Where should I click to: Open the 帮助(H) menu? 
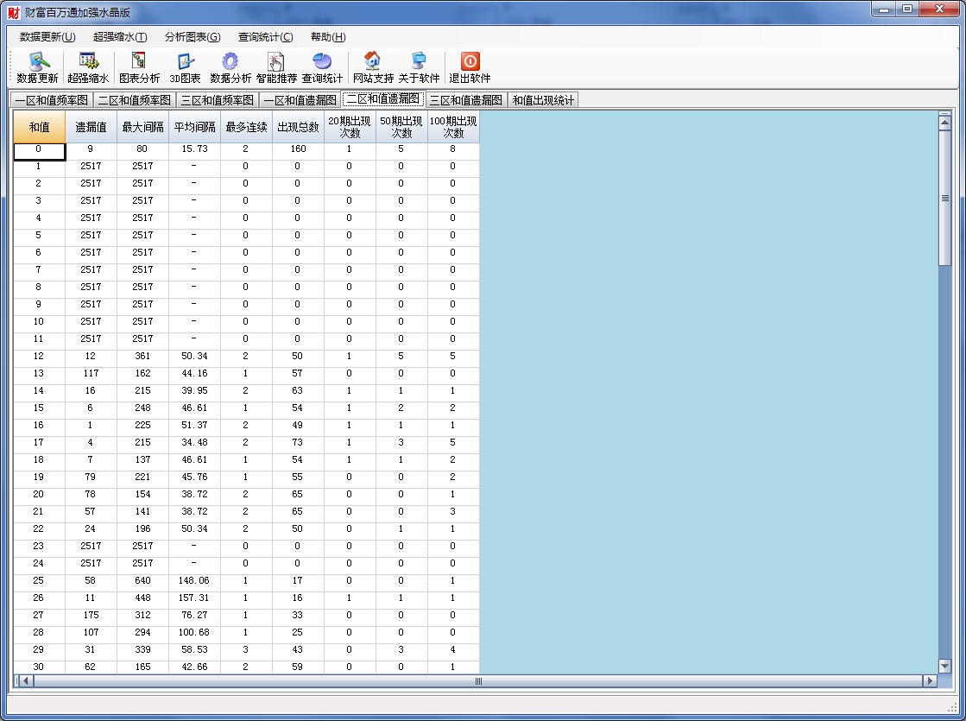[328, 37]
